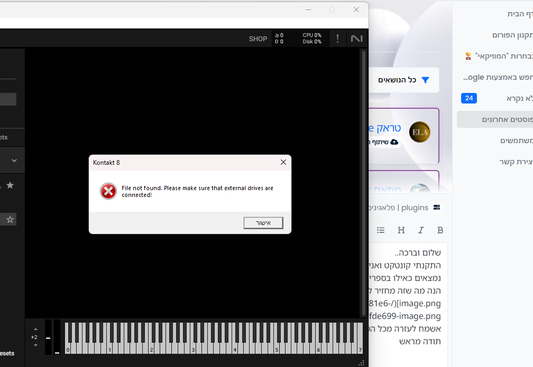533x367 pixels.
Task: Click the filled star favorite icon
Action: [x=10, y=185]
